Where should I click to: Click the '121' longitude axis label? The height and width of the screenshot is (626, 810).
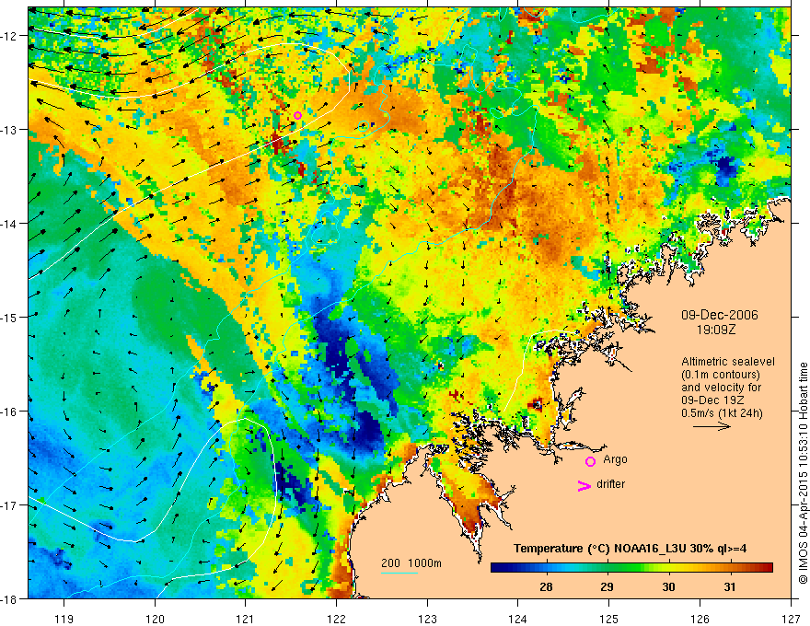(246, 619)
